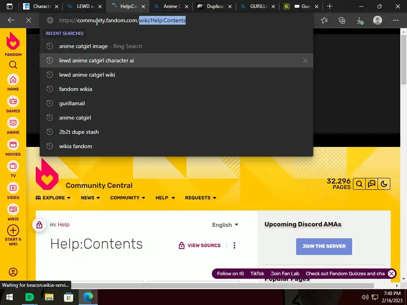Image resolution: width=407 pixels, height=305 pixels.
Task: Stop loading the page
Action: pyautogui.click(x=29, y=20)
